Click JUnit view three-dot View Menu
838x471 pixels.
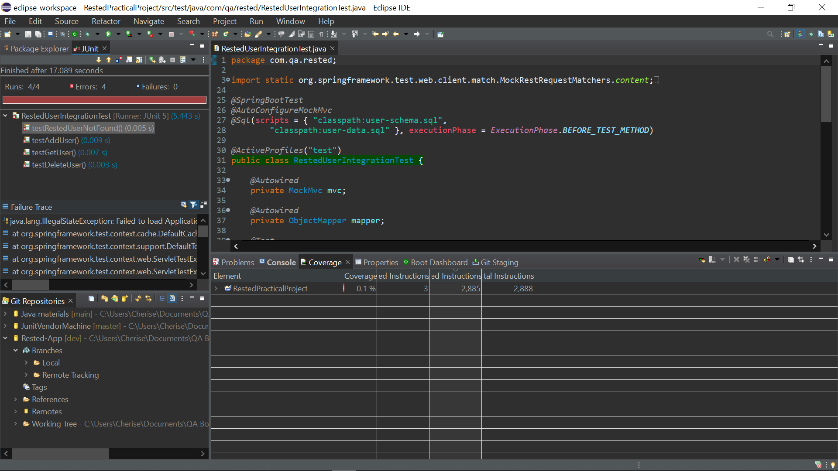pyautogui.click(x=203, y=60)
